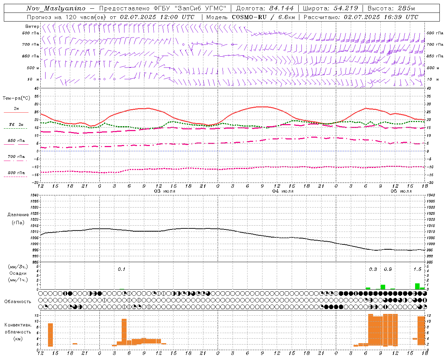Click the '(мм/3ч.)' precipitation unit label
Viewport: 445px width, 356px height.
[18, 267]
